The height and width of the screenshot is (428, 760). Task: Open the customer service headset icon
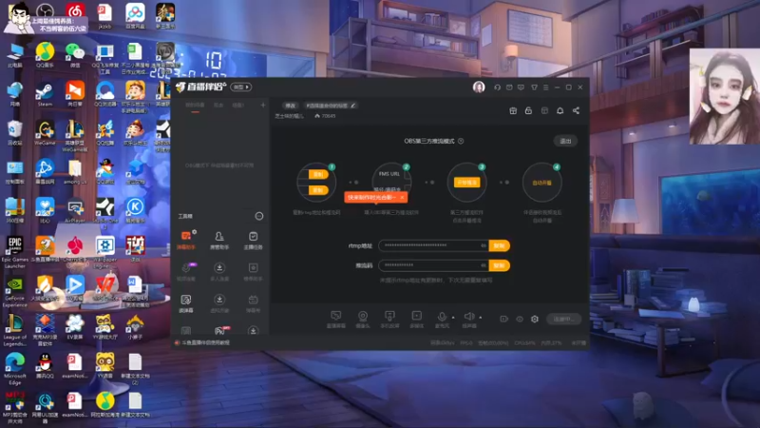click(x=497, y=88)
